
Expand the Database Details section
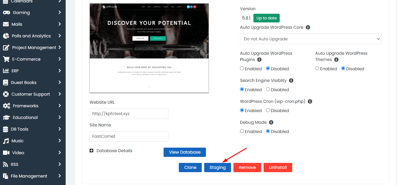point(92,151)
